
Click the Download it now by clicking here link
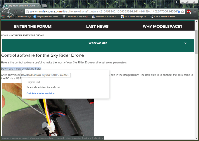pos(21,69)
